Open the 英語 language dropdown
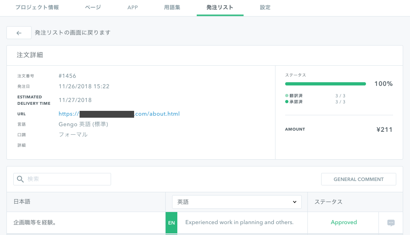Image resolution: width=410 pixels, height=235 pixels. tap(237, 202)
